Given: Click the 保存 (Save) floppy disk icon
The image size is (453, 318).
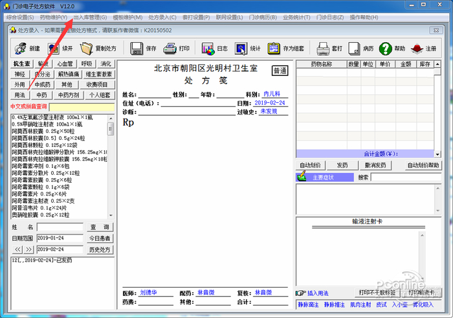Looking at the screenshot, I should (137, 49).
